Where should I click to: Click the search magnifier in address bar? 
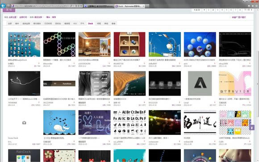(71, 6)
